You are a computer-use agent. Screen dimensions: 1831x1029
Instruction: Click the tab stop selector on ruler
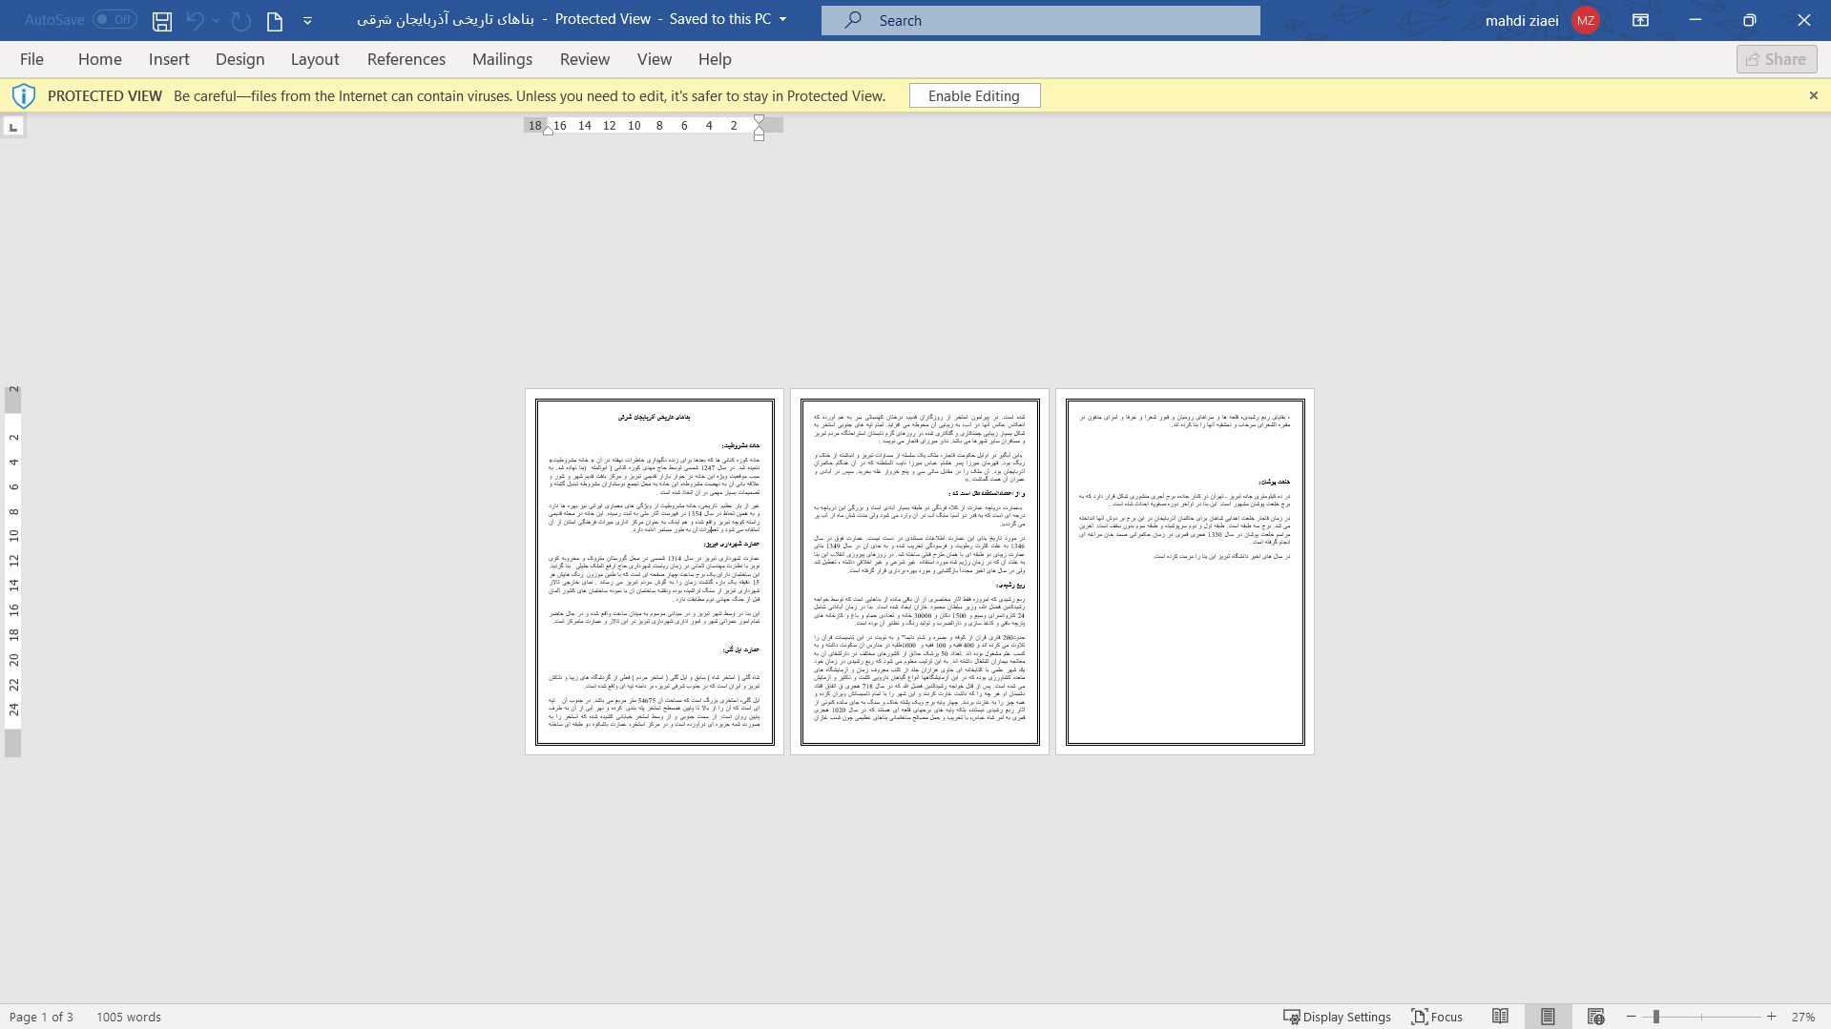click(13, 126)
